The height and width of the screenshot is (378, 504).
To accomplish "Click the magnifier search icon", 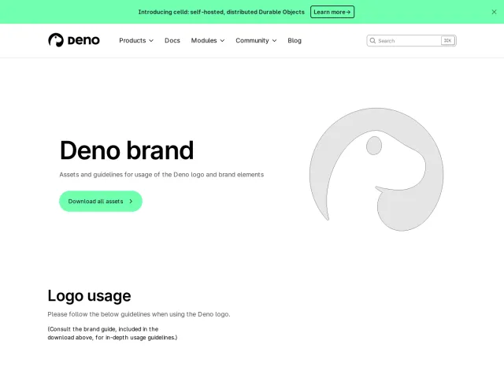I will click(x=372, y=40).
